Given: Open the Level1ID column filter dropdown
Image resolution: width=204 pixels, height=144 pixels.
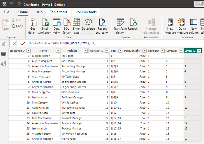Looking at the screenshot, I should click(x=163, y=51).
